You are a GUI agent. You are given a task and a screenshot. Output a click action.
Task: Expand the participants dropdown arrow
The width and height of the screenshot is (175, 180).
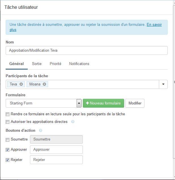click(x=163, y=84)
